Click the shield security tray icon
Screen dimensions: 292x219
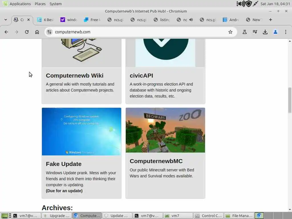[x=249, y=4]
